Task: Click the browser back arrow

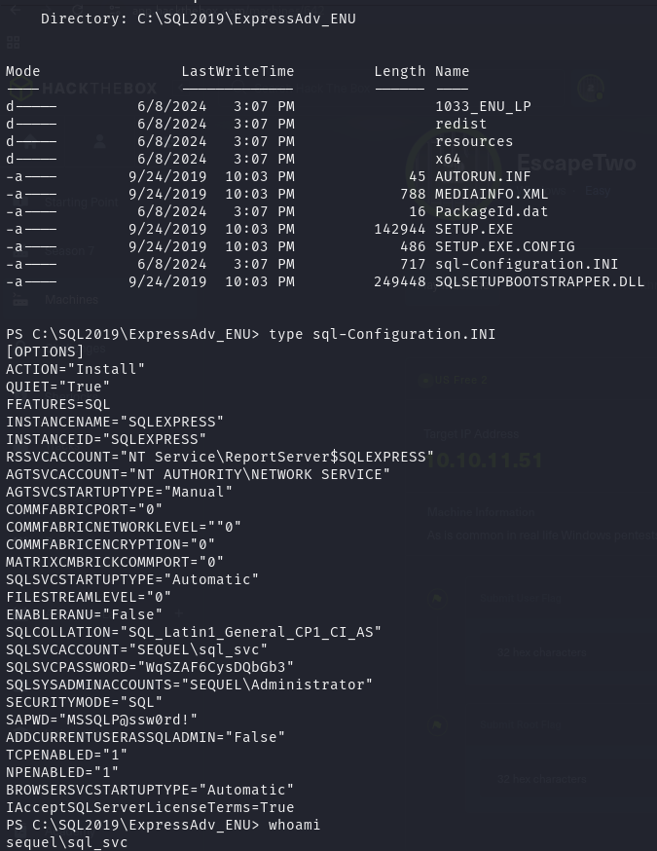Action: click(x=14, y=8)
